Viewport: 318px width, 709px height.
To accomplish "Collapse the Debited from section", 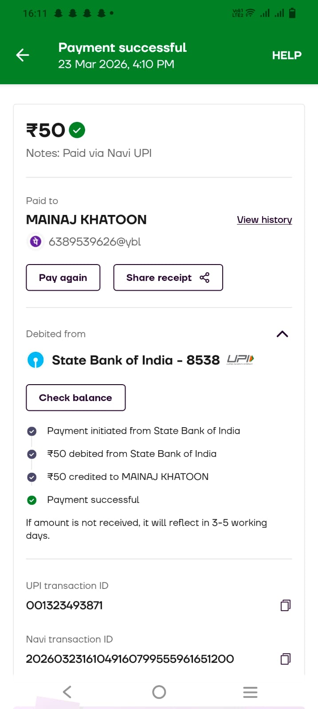I will (x=282, y=334).
